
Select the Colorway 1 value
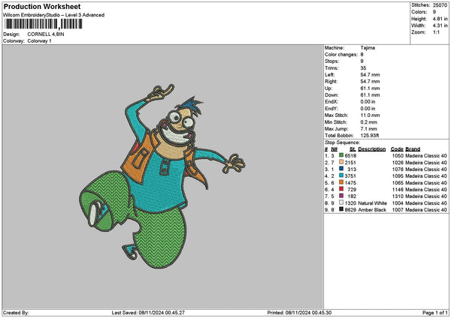tap(39, 41)
